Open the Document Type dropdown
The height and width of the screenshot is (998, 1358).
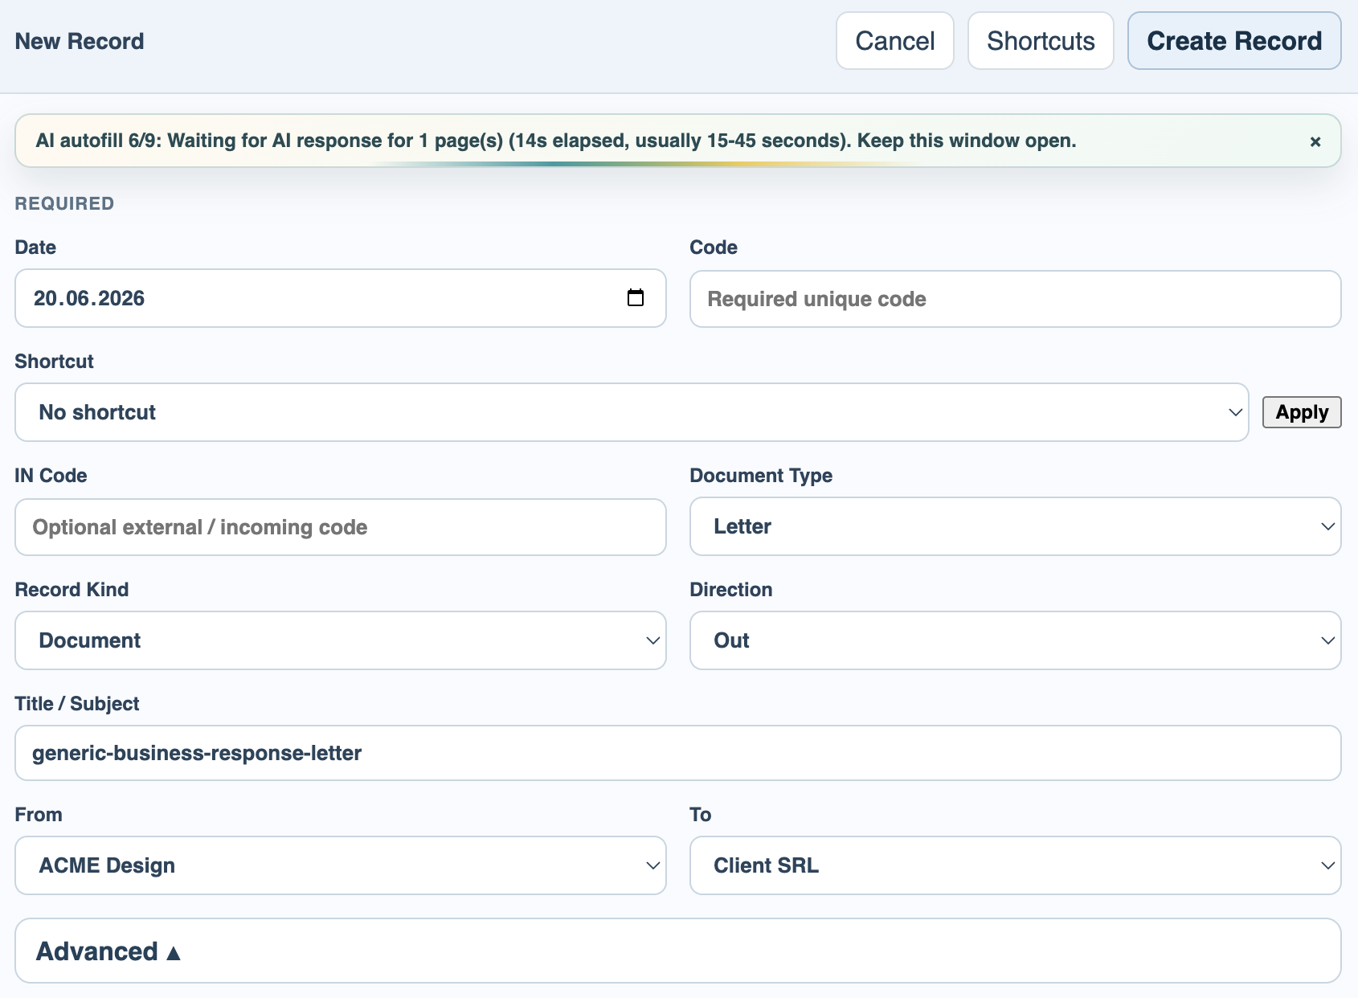(x=1016, y=526)
